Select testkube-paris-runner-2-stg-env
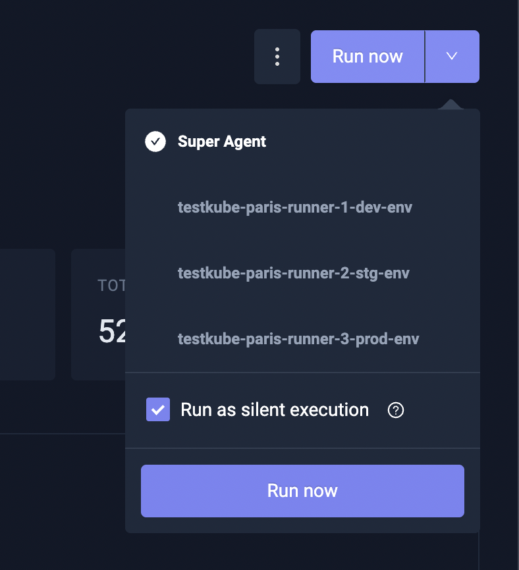519x570 pixels. tap(294, 273)
